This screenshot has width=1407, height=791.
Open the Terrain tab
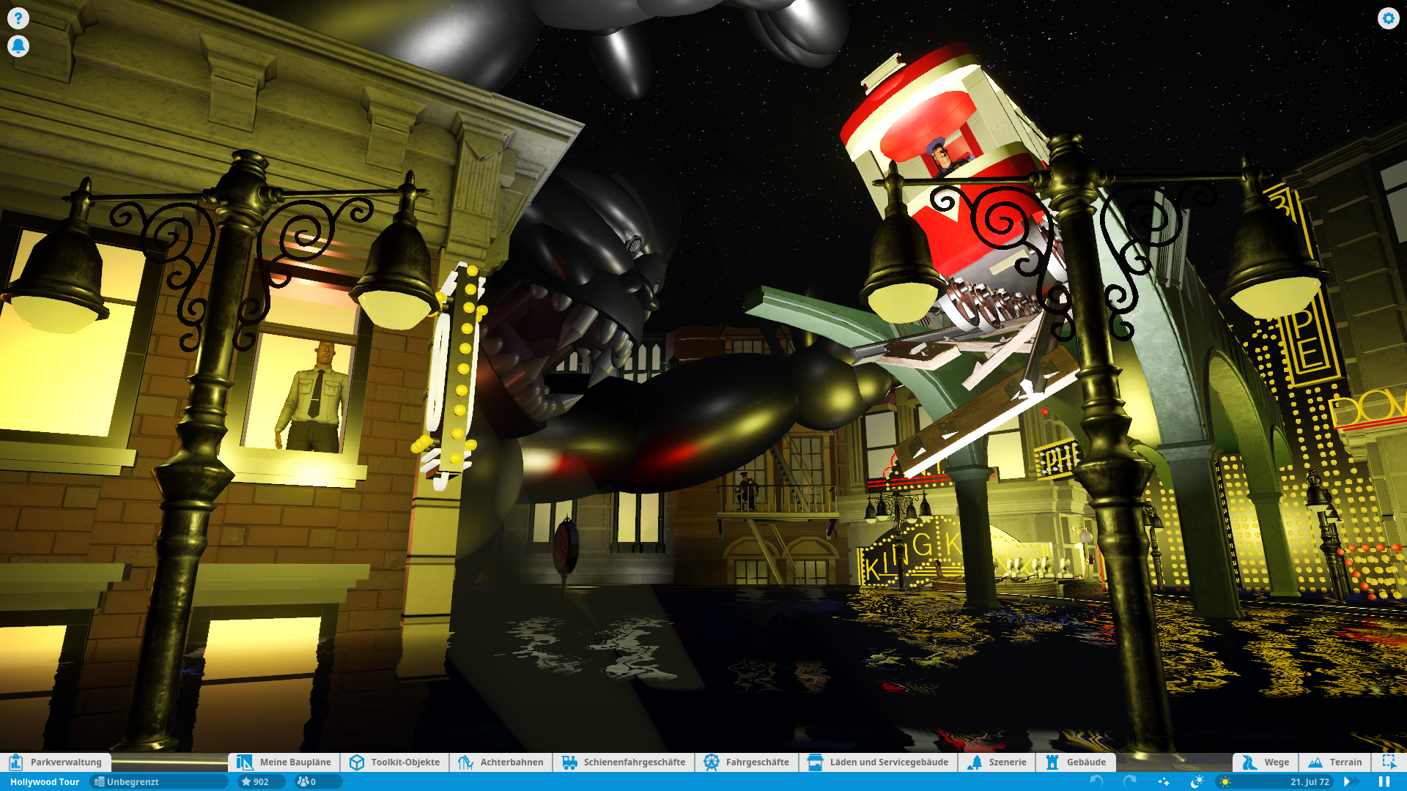[1335, 762]
